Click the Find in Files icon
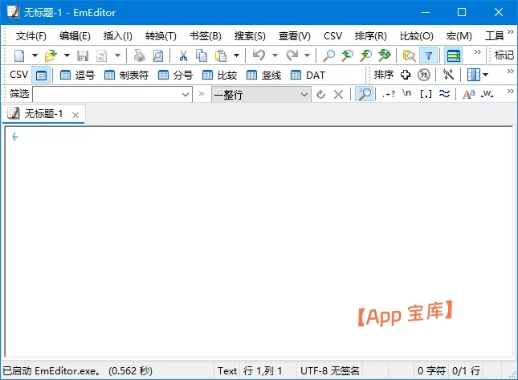Screen dimensions: 518x380 [410, 55]
